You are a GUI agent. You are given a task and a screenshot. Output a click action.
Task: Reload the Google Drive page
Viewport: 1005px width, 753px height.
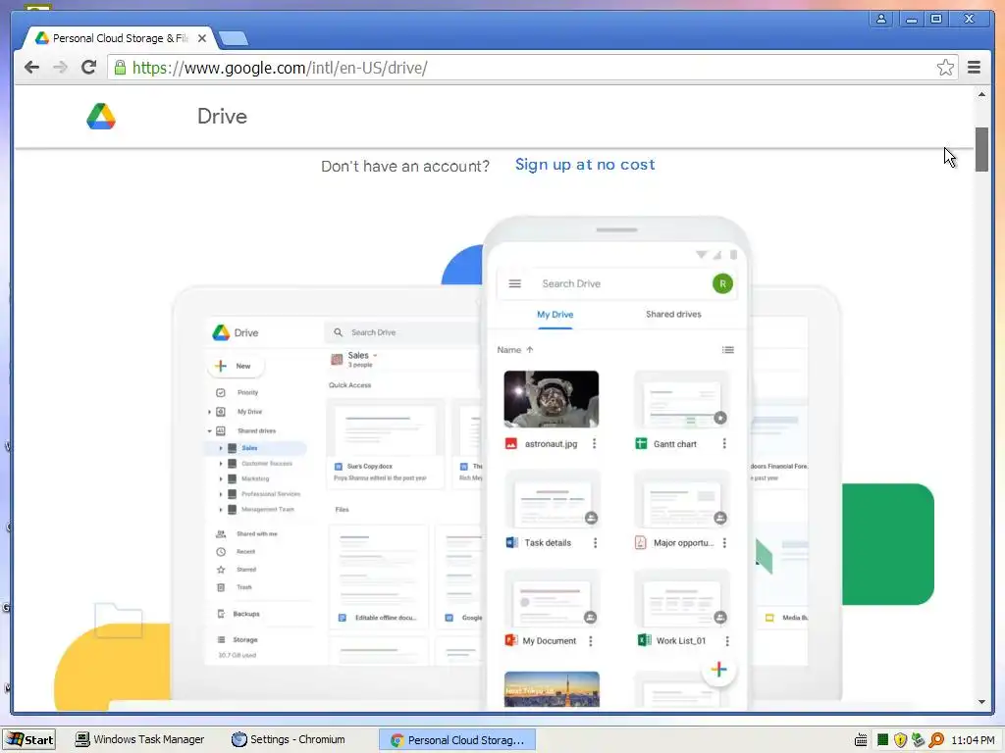89,68
